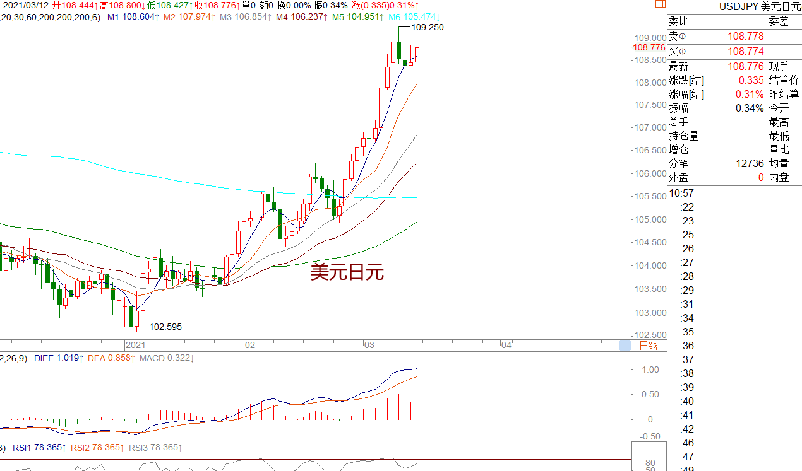This screenshot has width=802, height=471.
Task: Select the M3 106.854 moving average label
Action: [x=245, y=17]
